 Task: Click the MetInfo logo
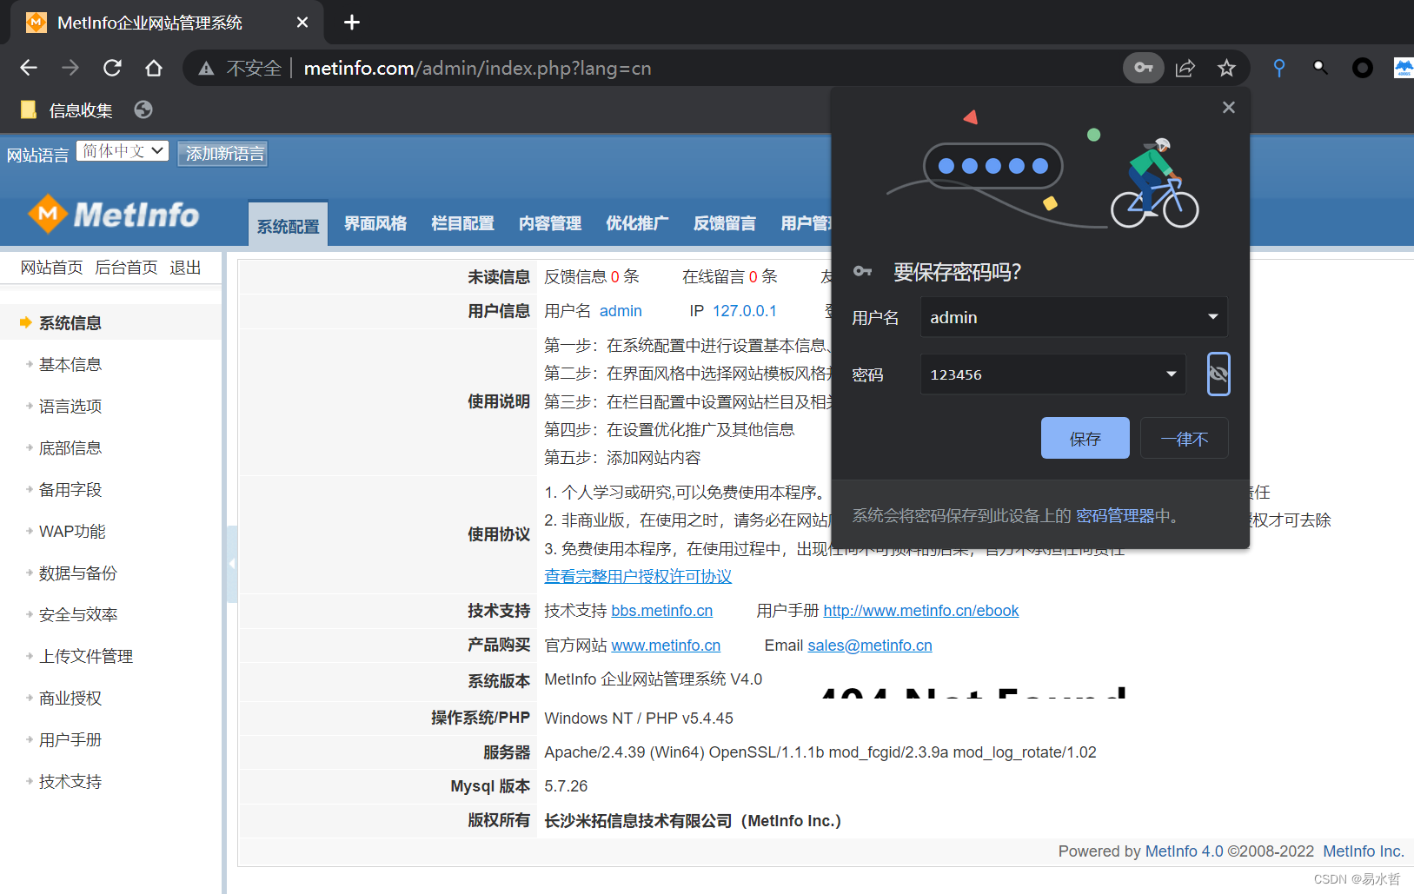click(x=114, y=215)
